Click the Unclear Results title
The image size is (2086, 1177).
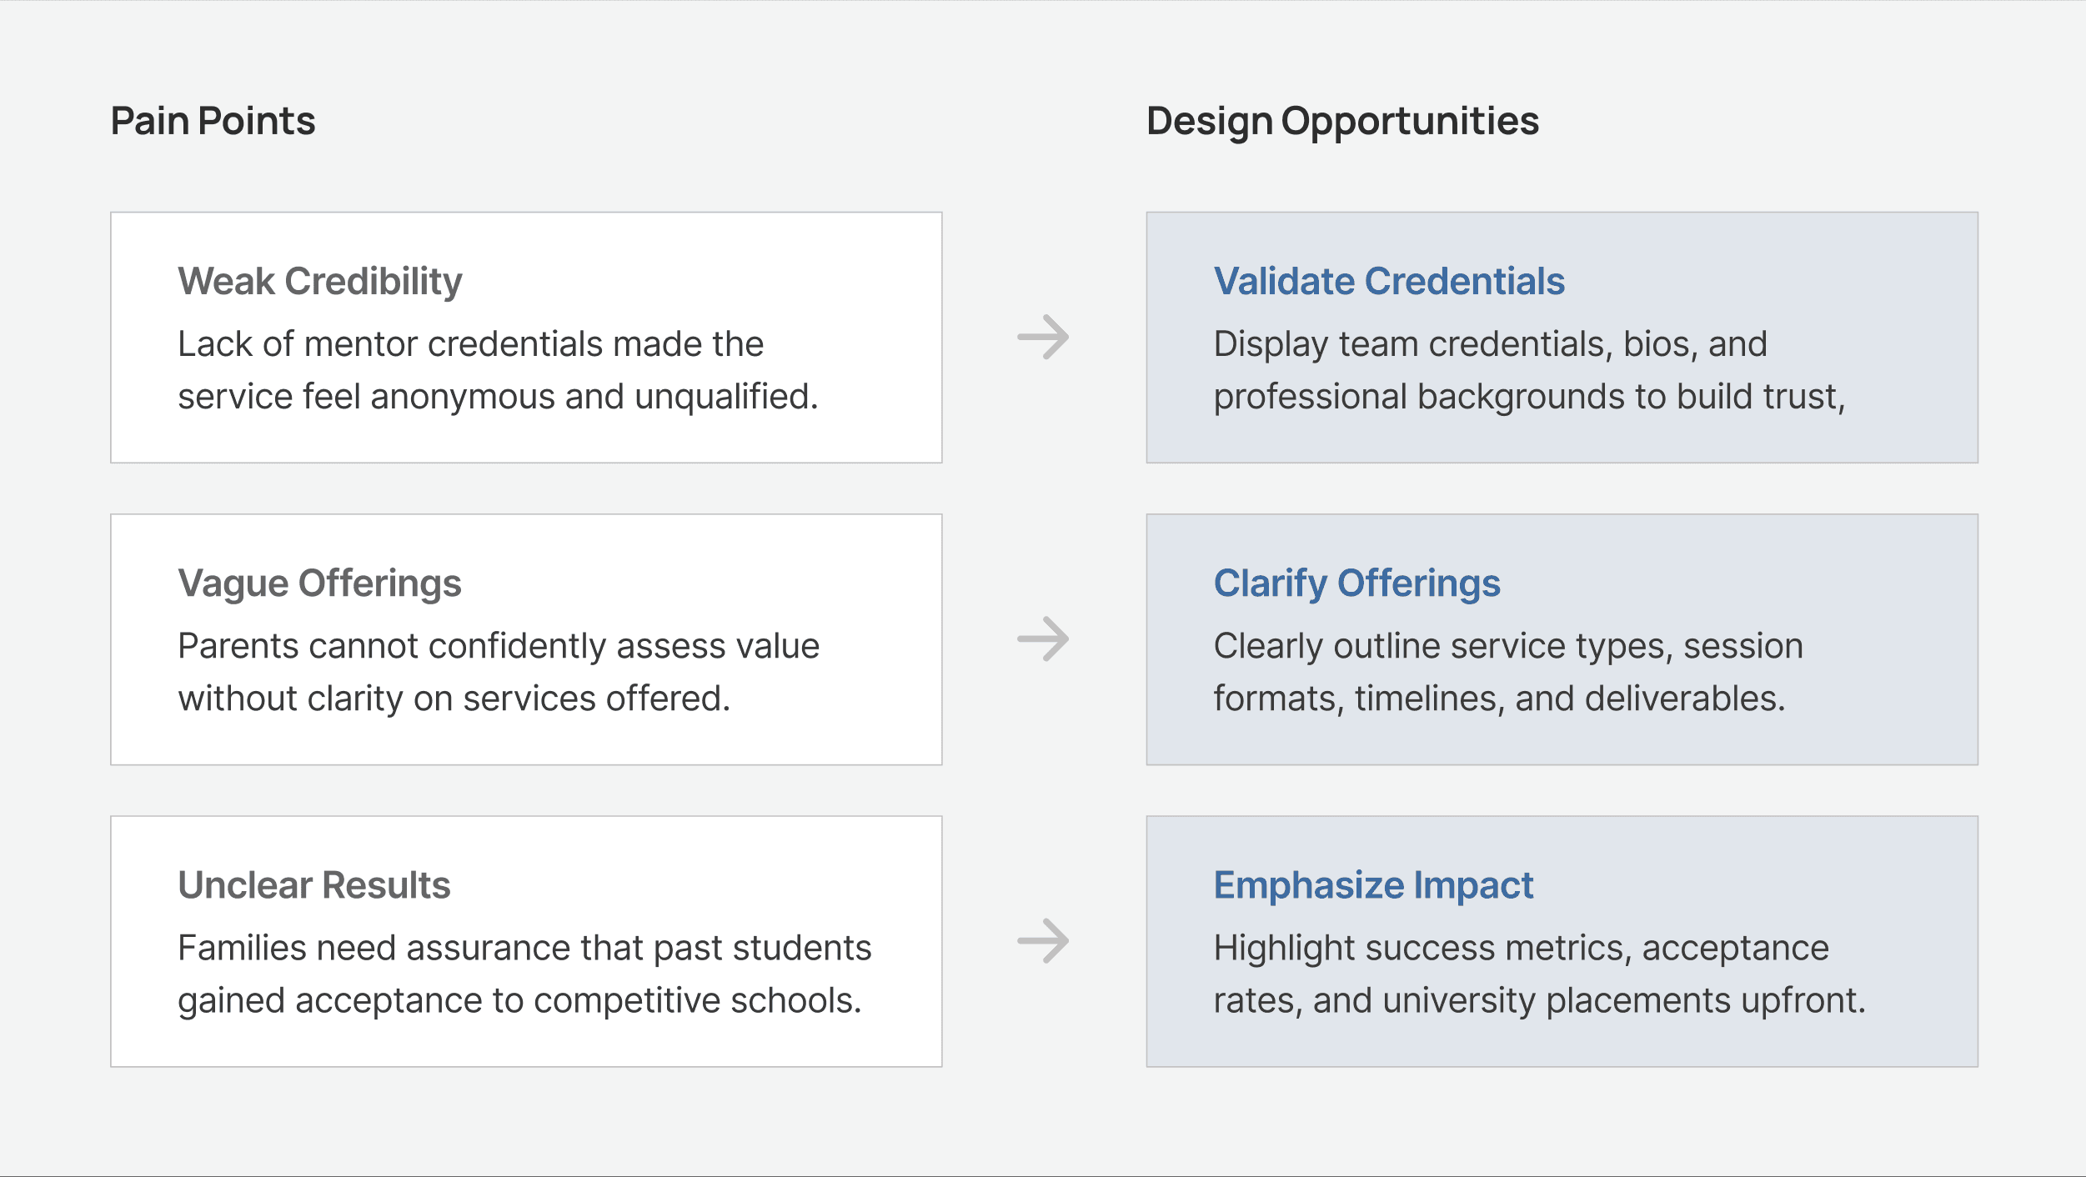tap(314, 884)
